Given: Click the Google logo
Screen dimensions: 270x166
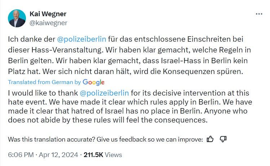Looking at the screenshot, I should click(x=93, y=82).
